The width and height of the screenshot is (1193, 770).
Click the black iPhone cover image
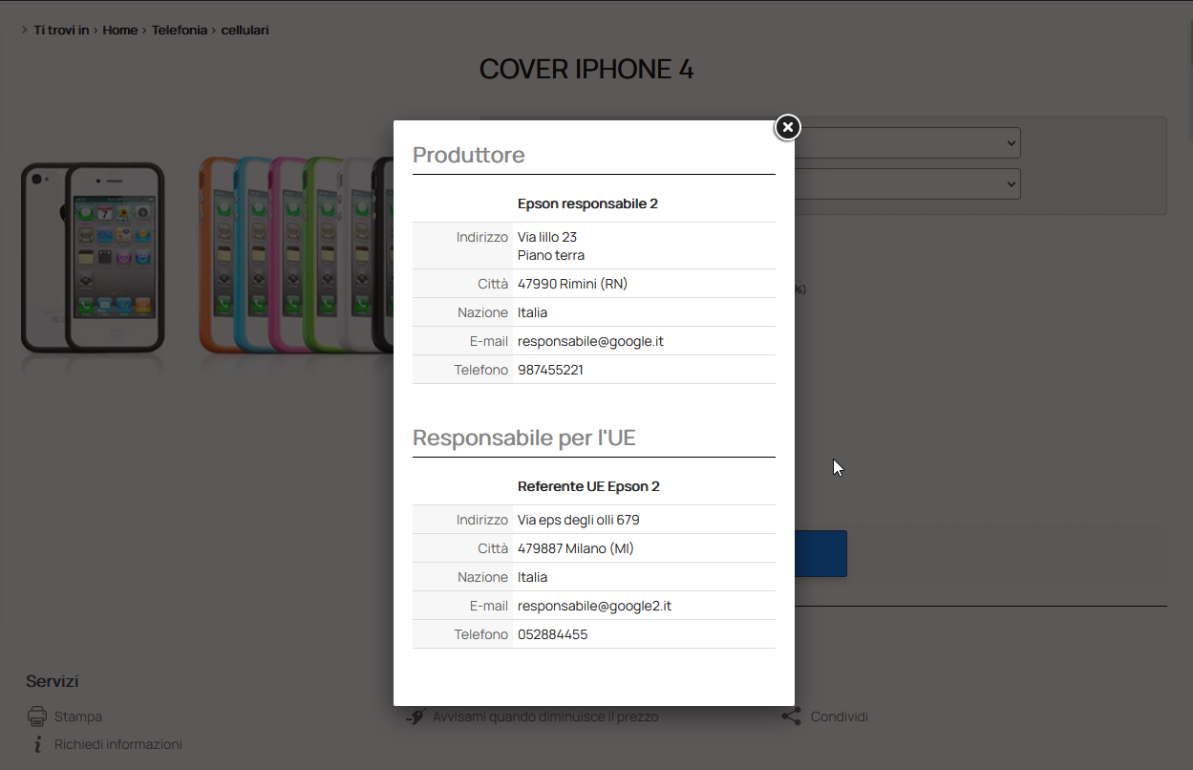tap(94, 258)
